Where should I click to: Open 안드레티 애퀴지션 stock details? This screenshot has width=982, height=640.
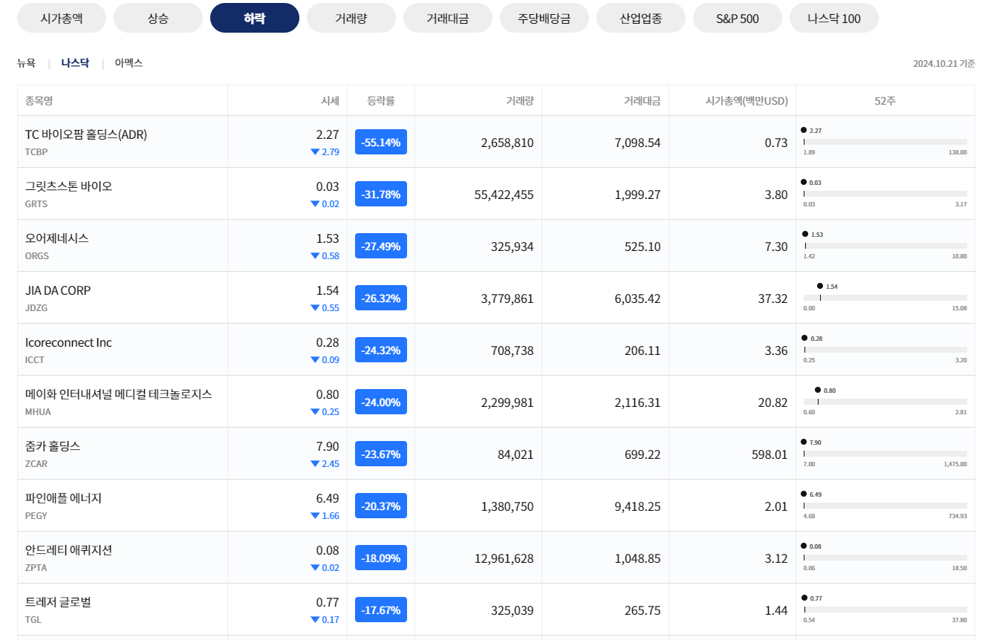coord(68,550)
